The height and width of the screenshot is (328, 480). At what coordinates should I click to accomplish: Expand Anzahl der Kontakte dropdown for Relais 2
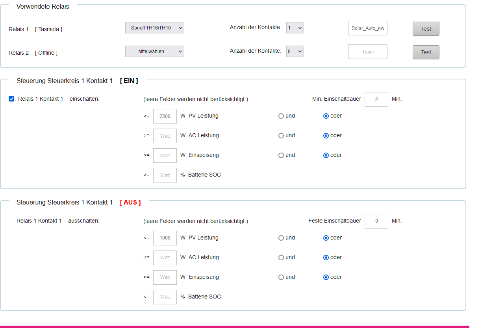pos(295,52)
